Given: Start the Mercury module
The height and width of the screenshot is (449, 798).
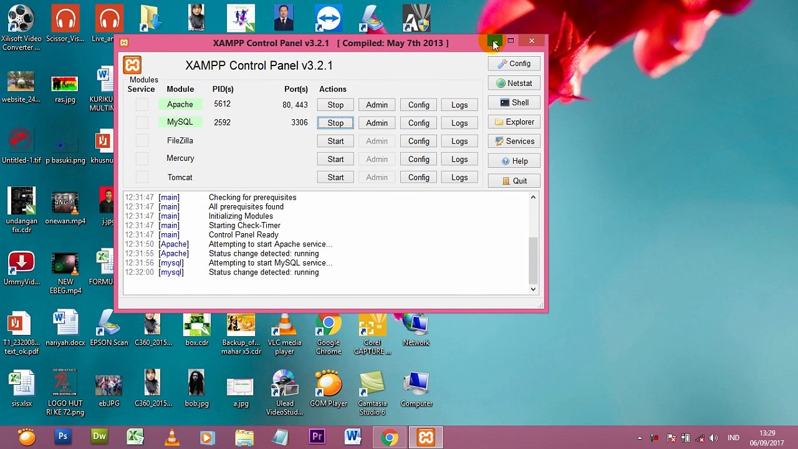Looking at the screenshot, I should pos(335,159).
